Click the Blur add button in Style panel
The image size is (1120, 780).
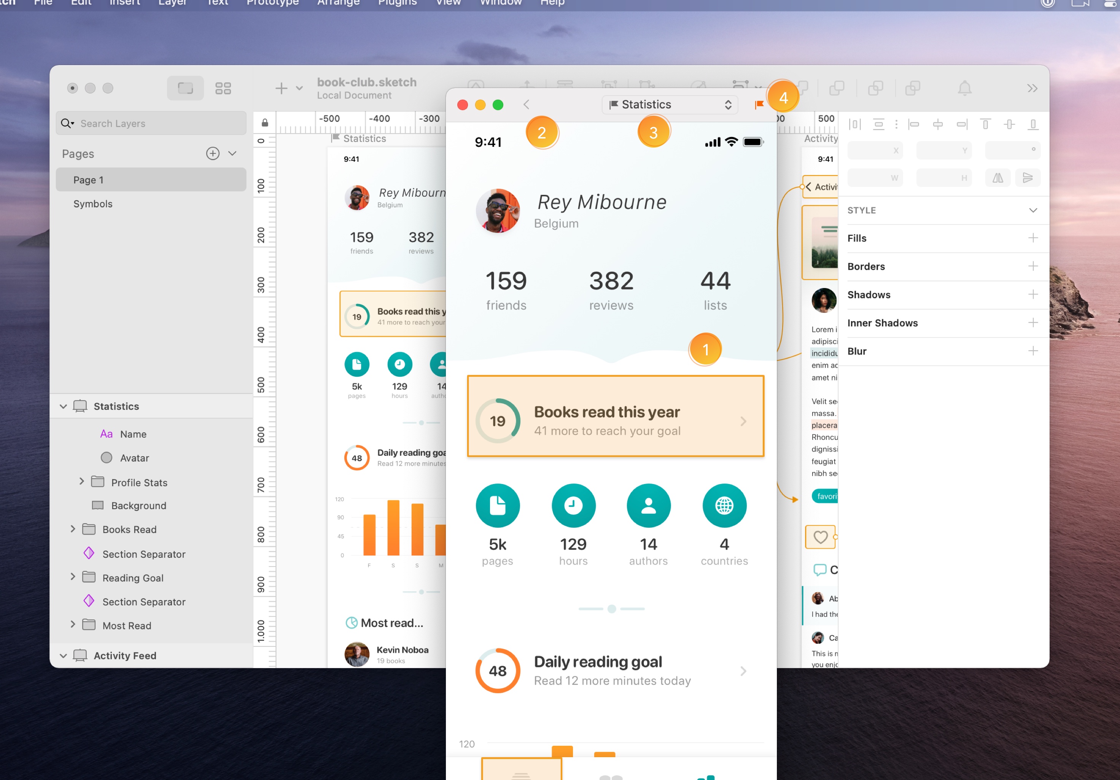(1033, 350)
